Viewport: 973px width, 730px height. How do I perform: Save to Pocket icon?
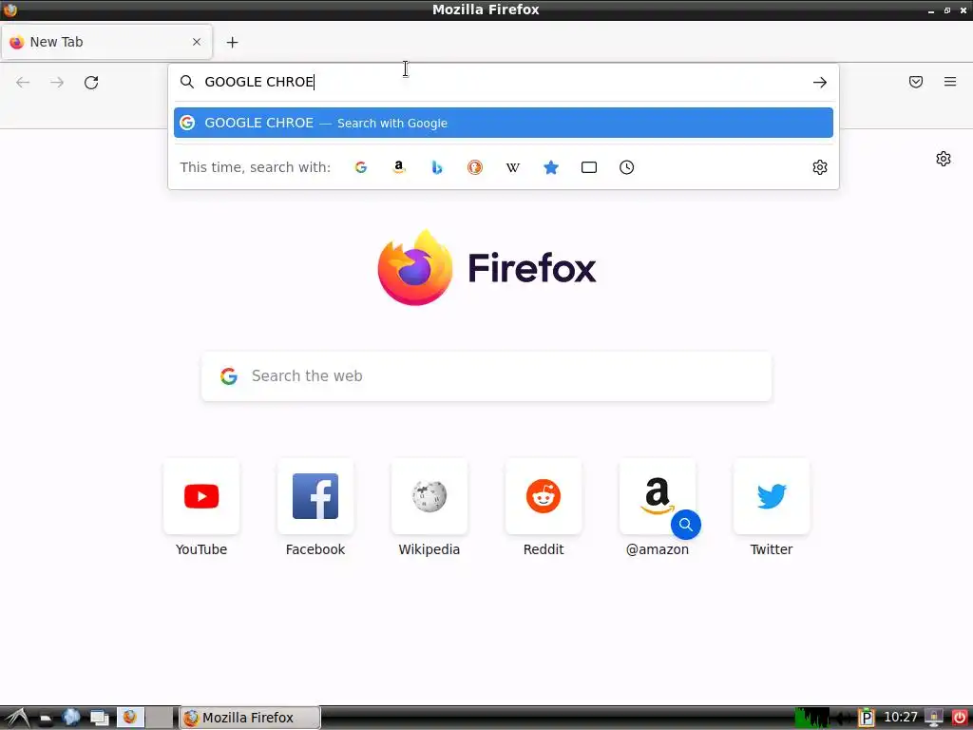tap(916, 82)
